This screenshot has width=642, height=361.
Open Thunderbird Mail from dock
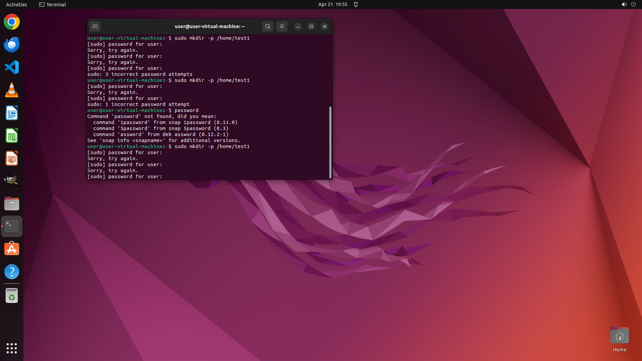click(12, 45)
